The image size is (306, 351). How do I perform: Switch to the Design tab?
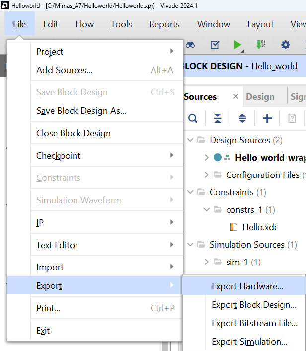260,97
